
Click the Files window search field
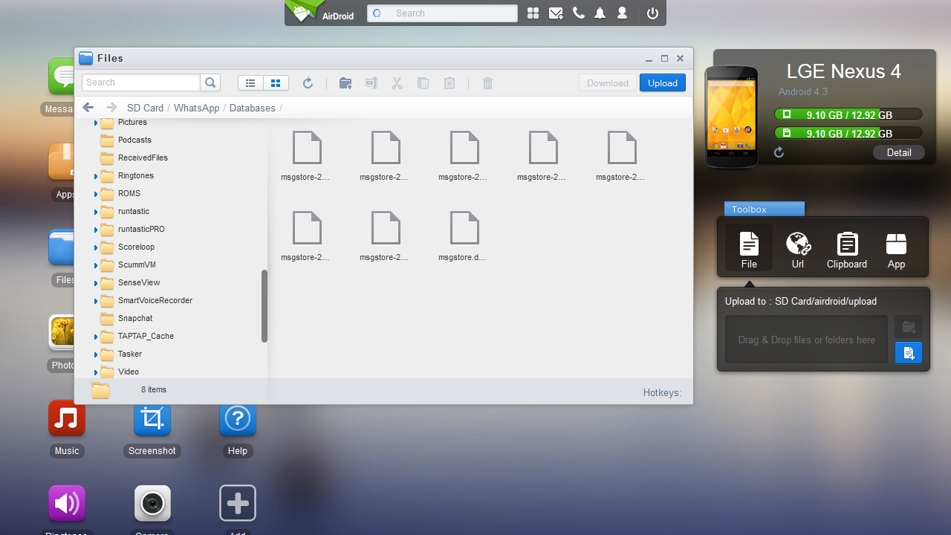coord(141,82)
